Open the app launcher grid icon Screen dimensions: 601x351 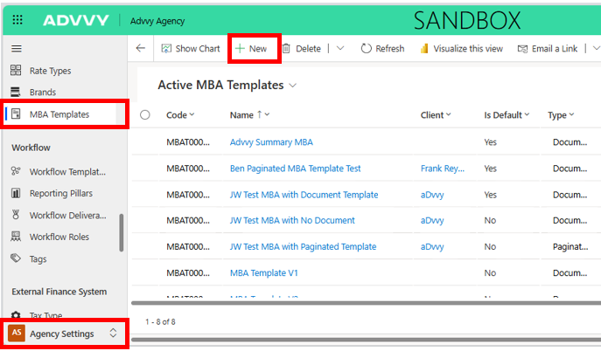[17, 20]
